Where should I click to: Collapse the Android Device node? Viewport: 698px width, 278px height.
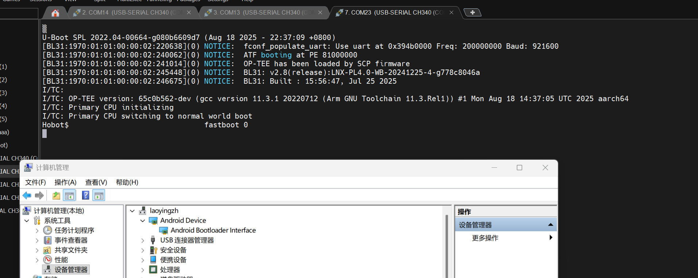pyautogui.click(x=143, y=221)
